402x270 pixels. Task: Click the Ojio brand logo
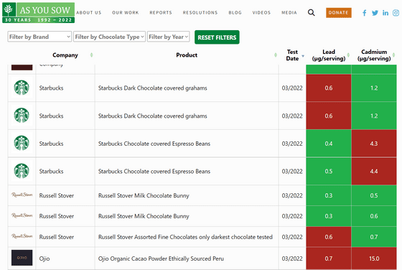[x=22, y=258]
